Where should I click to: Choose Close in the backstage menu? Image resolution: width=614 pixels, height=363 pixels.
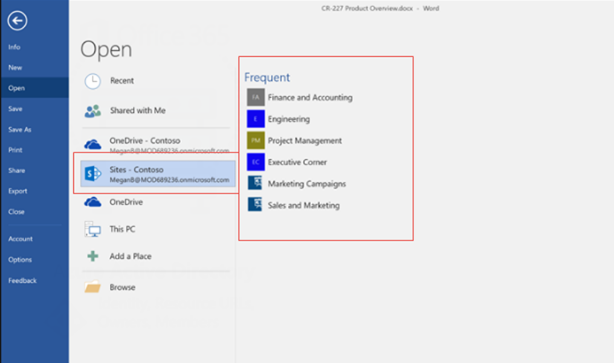point(16,212)
